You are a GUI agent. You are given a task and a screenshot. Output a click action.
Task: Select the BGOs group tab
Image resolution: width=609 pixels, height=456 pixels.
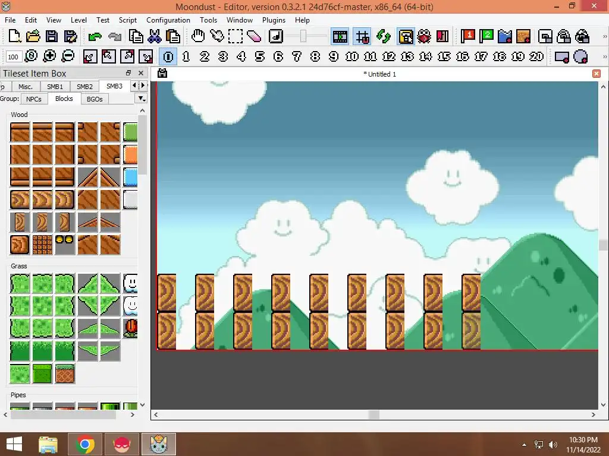(95, 99)
